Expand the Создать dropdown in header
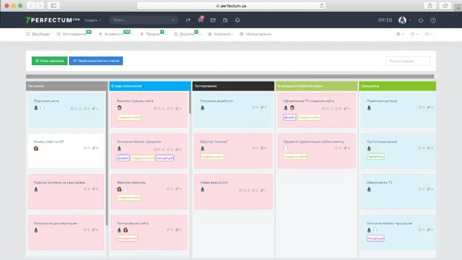Image resolution: width=462 pixels, height=260 pixels. click(x=93, y=20)
